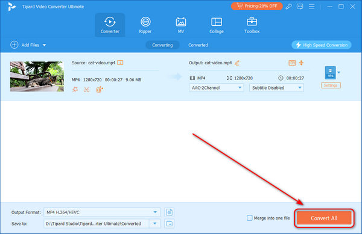Click the output resolution 1280x720 text
The image size is (362, 234).
[243, 78]
